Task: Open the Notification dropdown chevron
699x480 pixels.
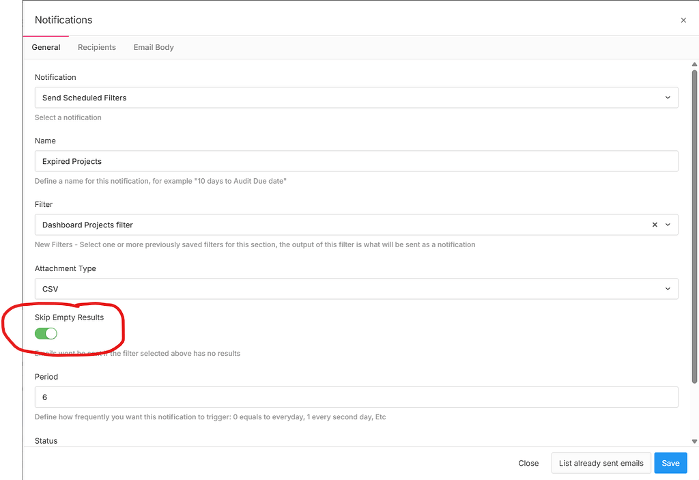Action: [x=668, y=97]
